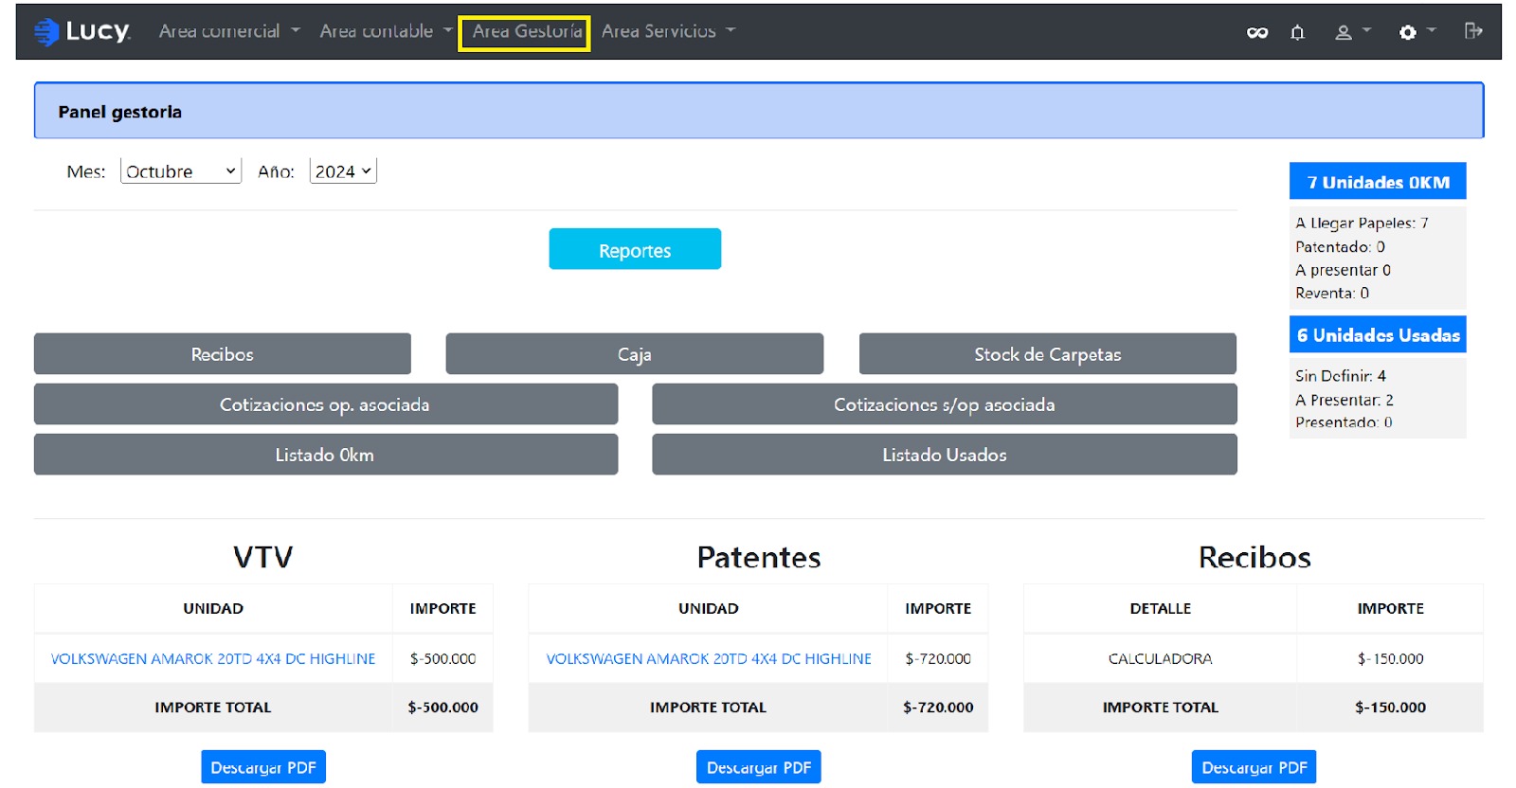Click the Recibos section heading
Image resolution: width=1516 pixels, height=788 pixels.
(1254, 557)
